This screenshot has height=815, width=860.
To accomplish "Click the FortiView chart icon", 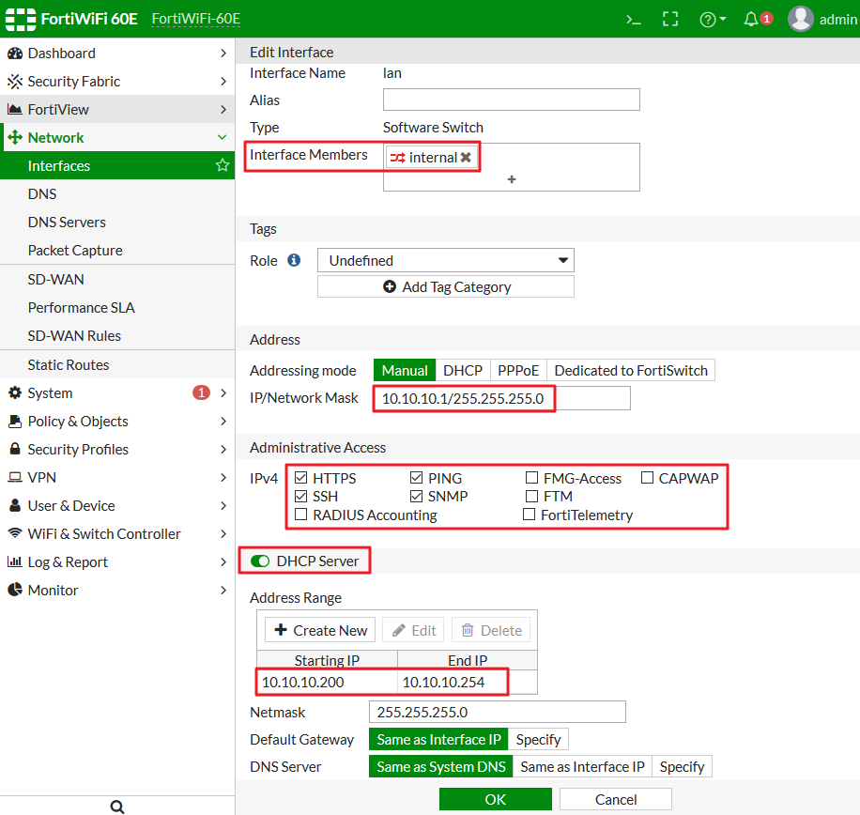I will coord(15,109).
